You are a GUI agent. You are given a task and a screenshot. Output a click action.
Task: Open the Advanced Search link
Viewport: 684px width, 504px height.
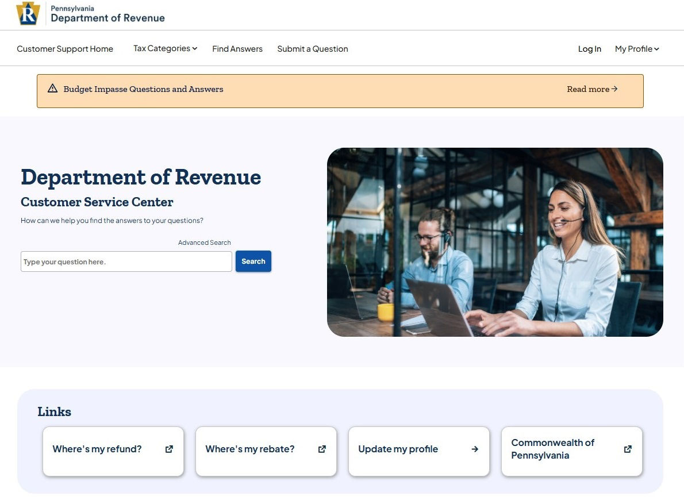tap(204, 242)
